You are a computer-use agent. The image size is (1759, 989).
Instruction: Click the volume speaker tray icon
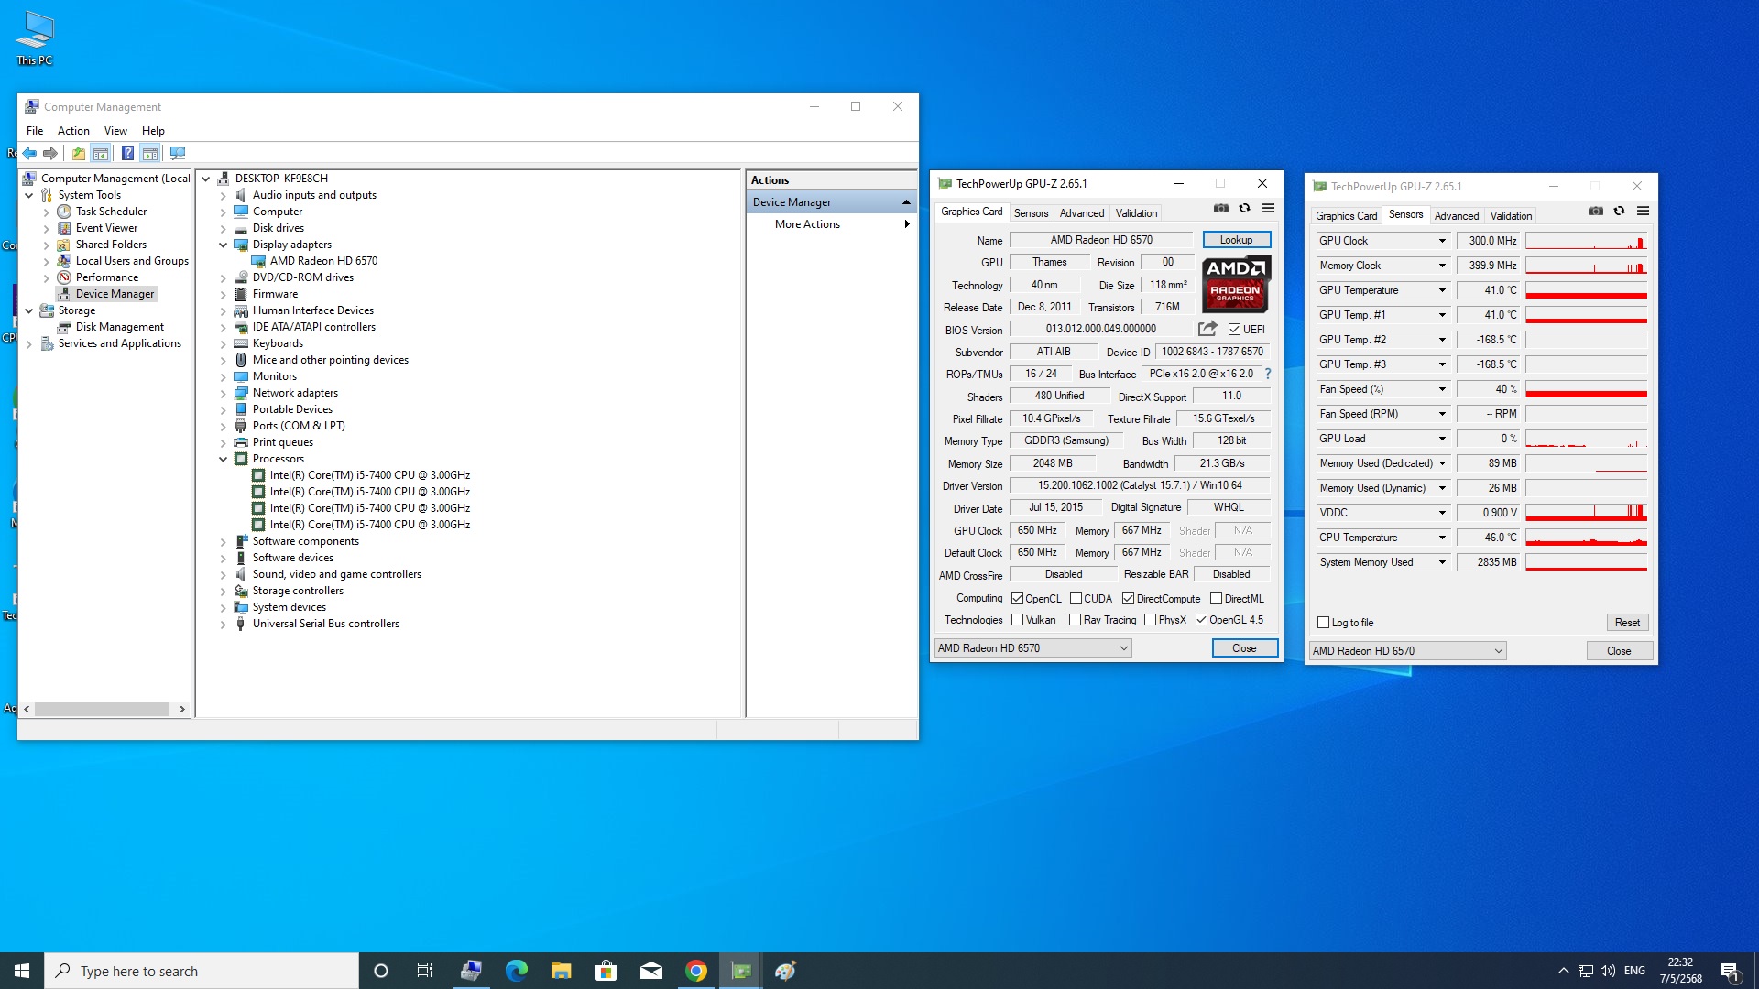click(x=1608, y=971)
